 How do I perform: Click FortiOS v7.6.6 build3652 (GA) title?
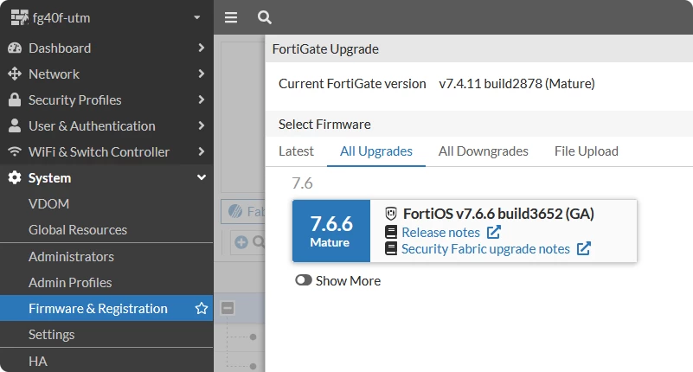coord(498,214)
